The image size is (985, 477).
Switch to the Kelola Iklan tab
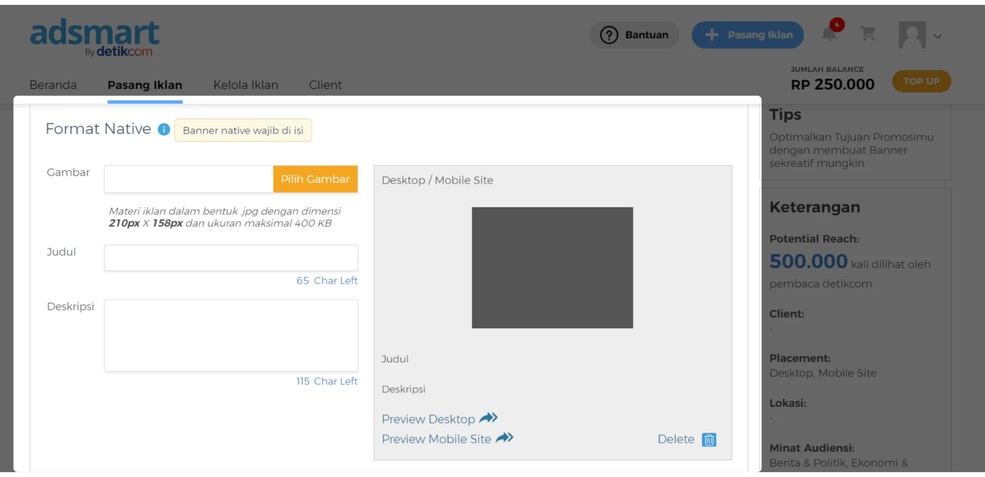[245, 85]
